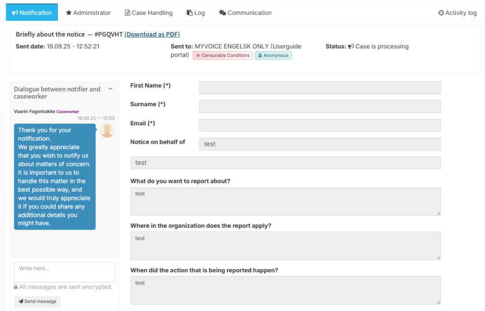The height and width of the screenshot is (311, 485).
Task: Download the notice as PDF
Action: point(152,34)
